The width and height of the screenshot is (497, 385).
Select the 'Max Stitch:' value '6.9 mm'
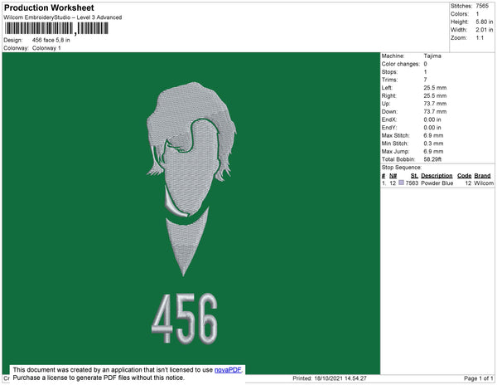click(433, 135)
